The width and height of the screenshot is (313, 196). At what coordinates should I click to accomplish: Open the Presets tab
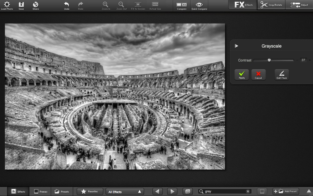[x=62, y=191]
